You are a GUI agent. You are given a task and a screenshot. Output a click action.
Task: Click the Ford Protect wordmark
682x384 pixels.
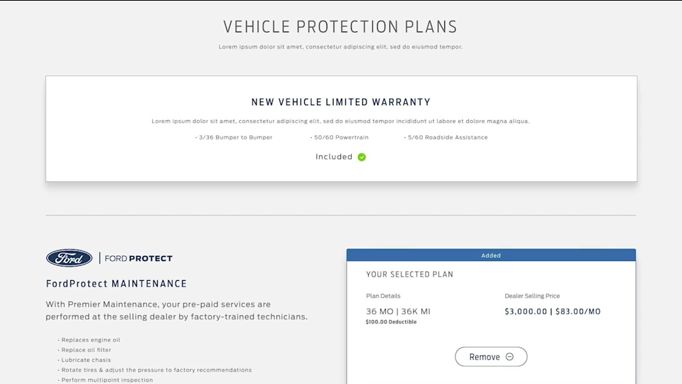tap(139, 259)
